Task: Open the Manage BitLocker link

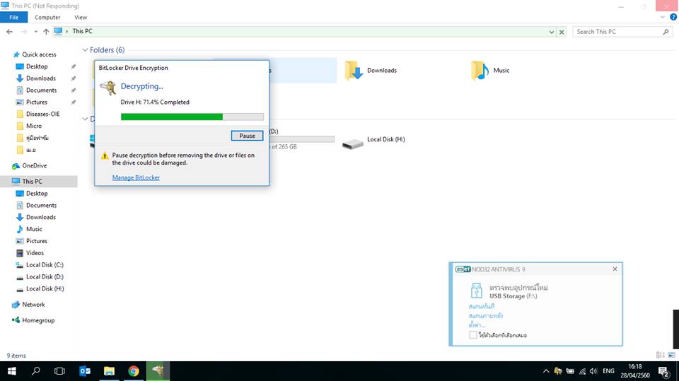Action: (136, 177)
